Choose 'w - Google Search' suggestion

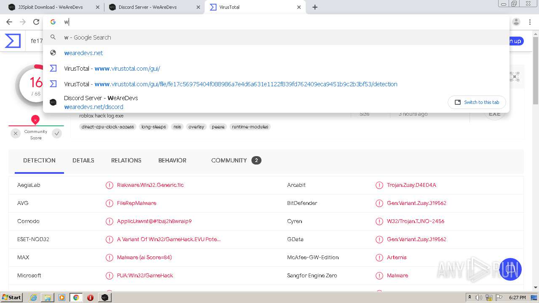tap(276, 37)
